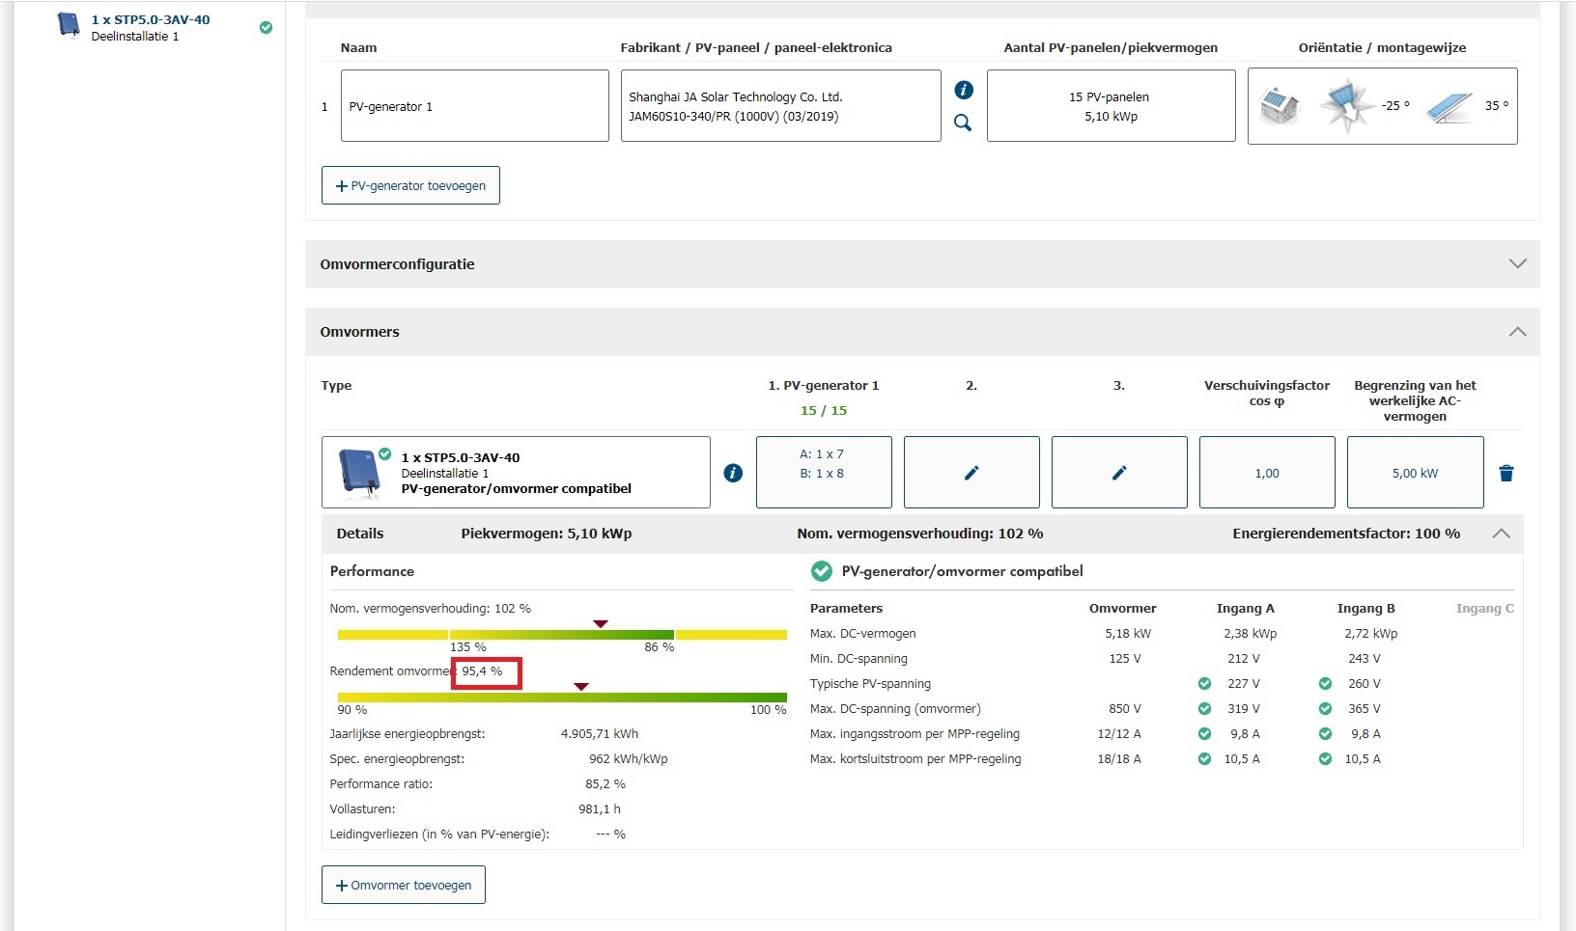The image size is (1576, 931).
Task: Collapse the Omvormers section
Action: (1517, 332)
